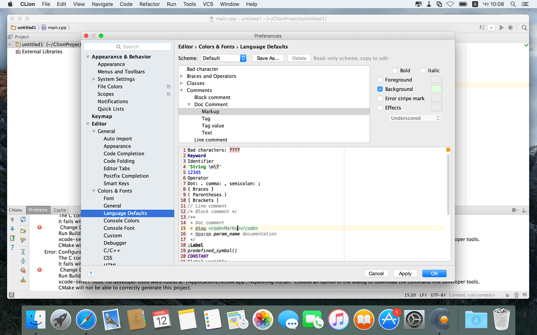Click the Preferences search field
The width and height of the screenshot is (537, 335).
tap(127, 46)
